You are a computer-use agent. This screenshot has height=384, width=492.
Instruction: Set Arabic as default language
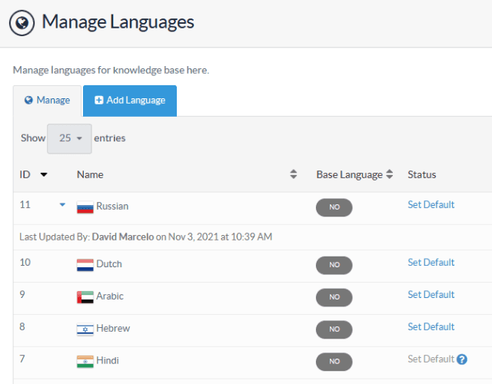pyautogui.click(x=430, y=295)
